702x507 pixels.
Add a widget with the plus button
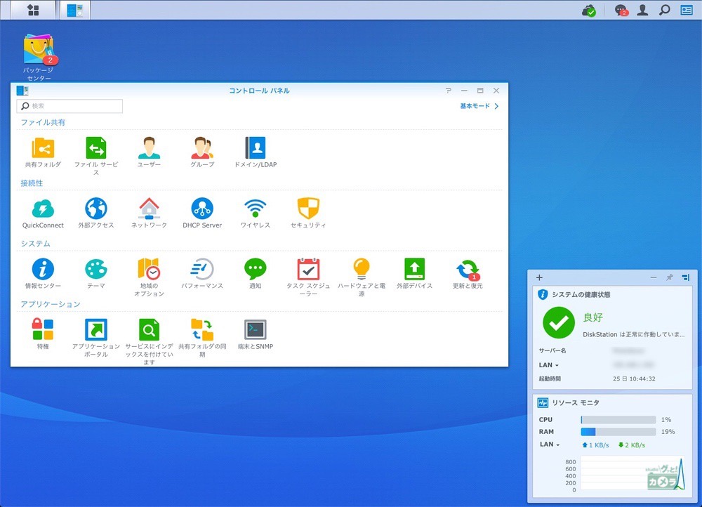[539, 277]
